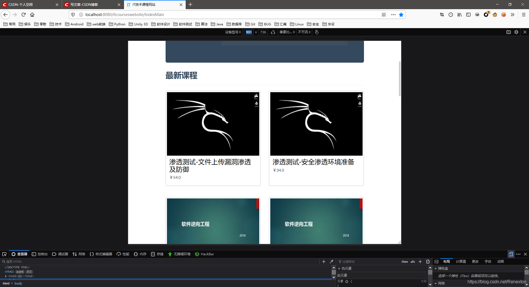Open the Firefox hamburger menu
This screenshot has width=529, height=287.
(524, 15)
